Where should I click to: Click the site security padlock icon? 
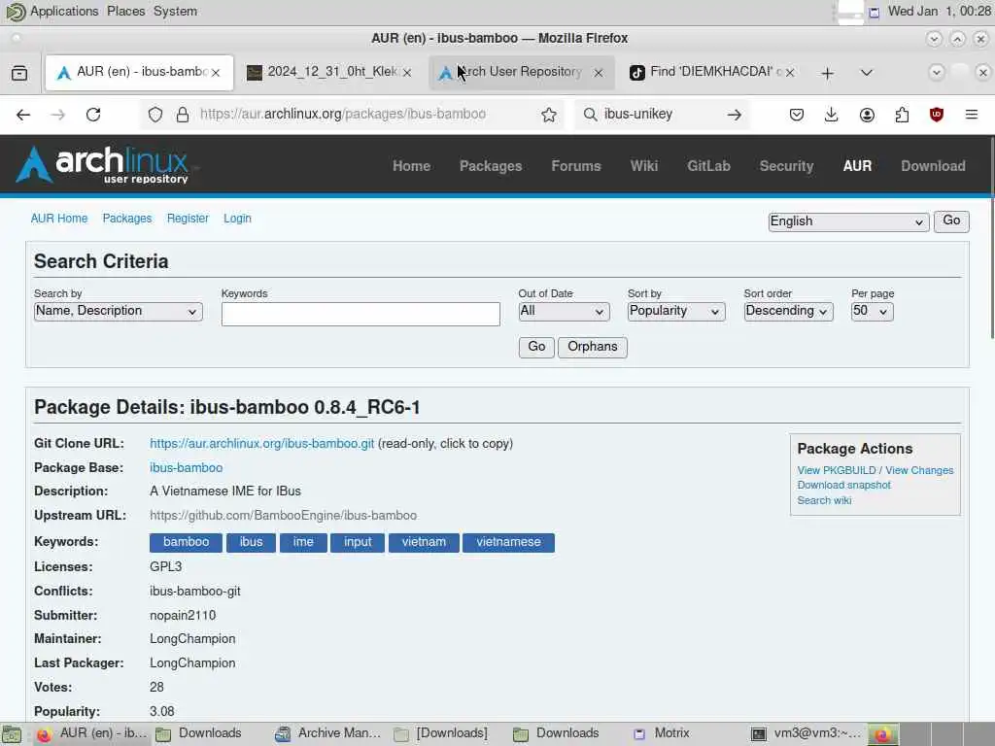pos(183,115)
